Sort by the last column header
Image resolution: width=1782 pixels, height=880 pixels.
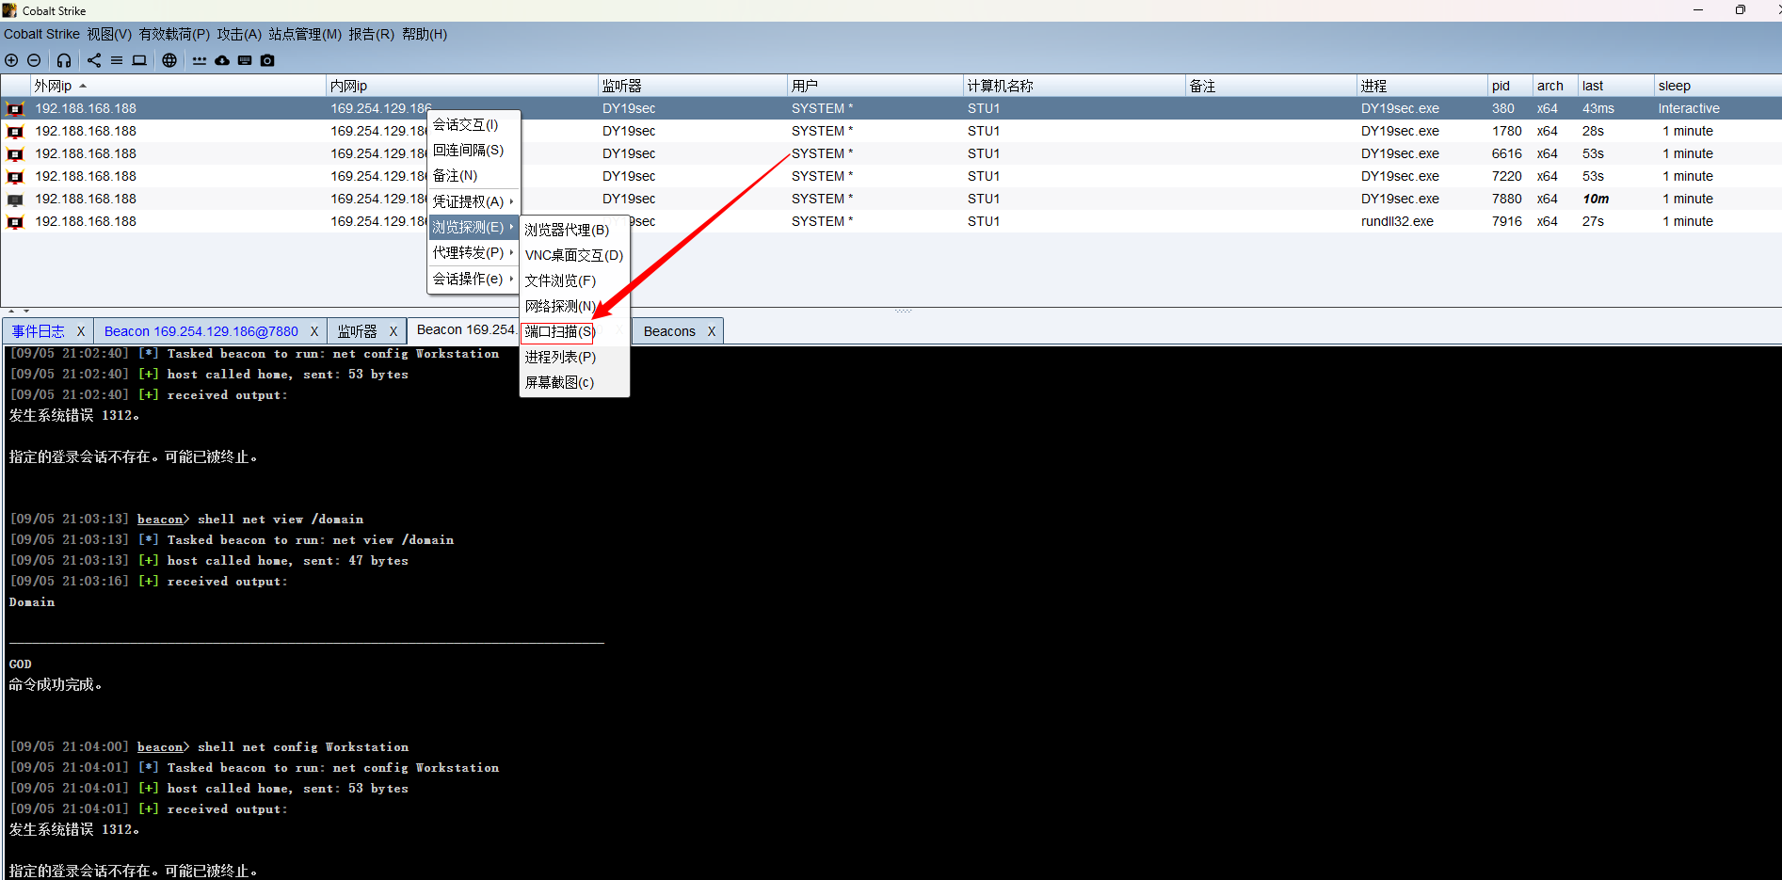coord(1615,86)
